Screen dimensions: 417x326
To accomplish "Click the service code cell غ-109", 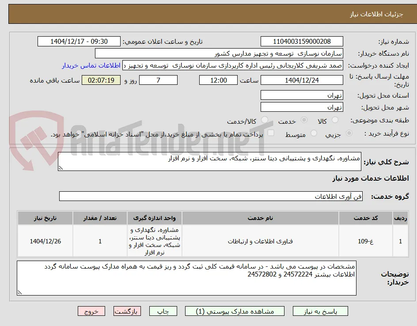I will [x=366, y=241].
